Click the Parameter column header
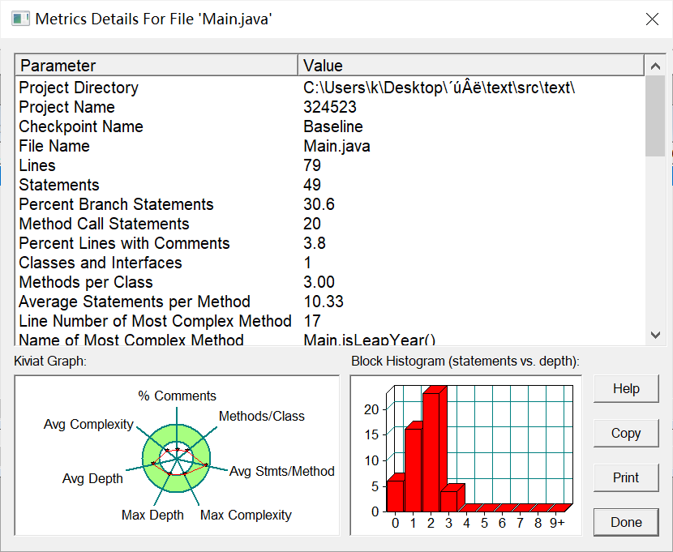 pyautogui.click(x=156, y=66)
